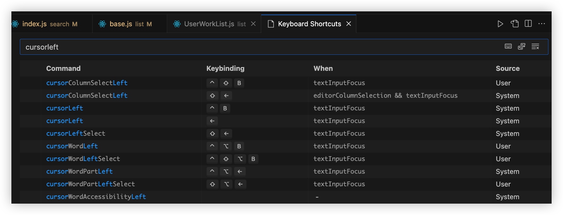Image resolution: width=563 pixels, height=215 pixels.
Task: Switch to the index.js tab
Action: (35, 24)
